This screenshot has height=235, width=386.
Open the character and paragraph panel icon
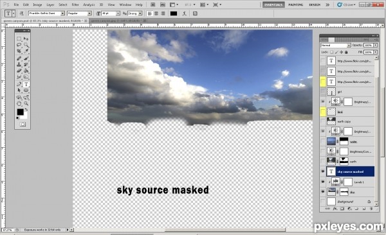pos(195,13)
